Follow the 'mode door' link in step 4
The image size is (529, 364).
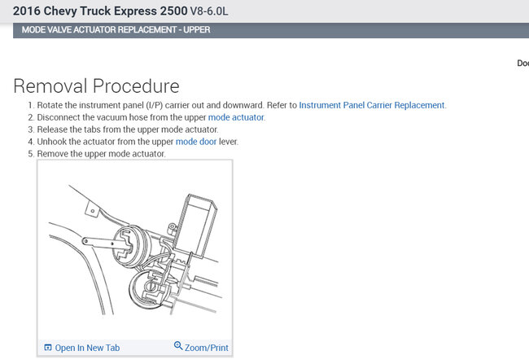pos(196,142)
